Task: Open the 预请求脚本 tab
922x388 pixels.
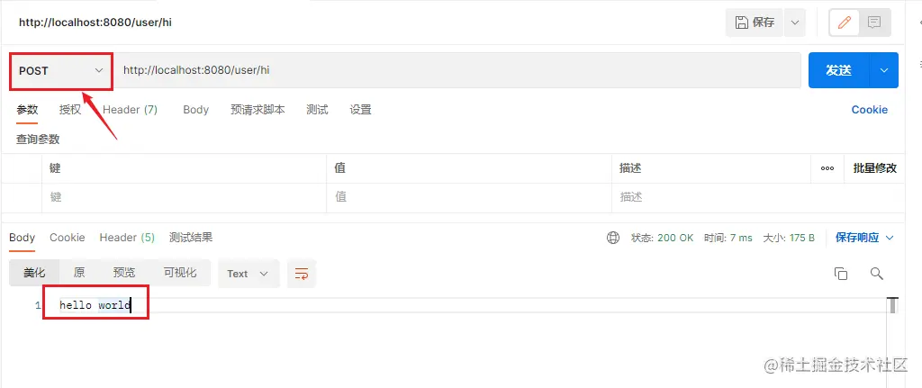Action: coord(258,110)
